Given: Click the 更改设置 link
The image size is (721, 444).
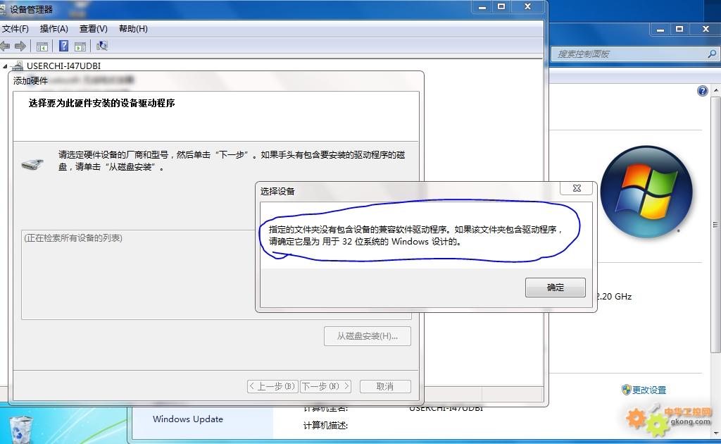Looking at the screenshot, I should coord(648,390).
